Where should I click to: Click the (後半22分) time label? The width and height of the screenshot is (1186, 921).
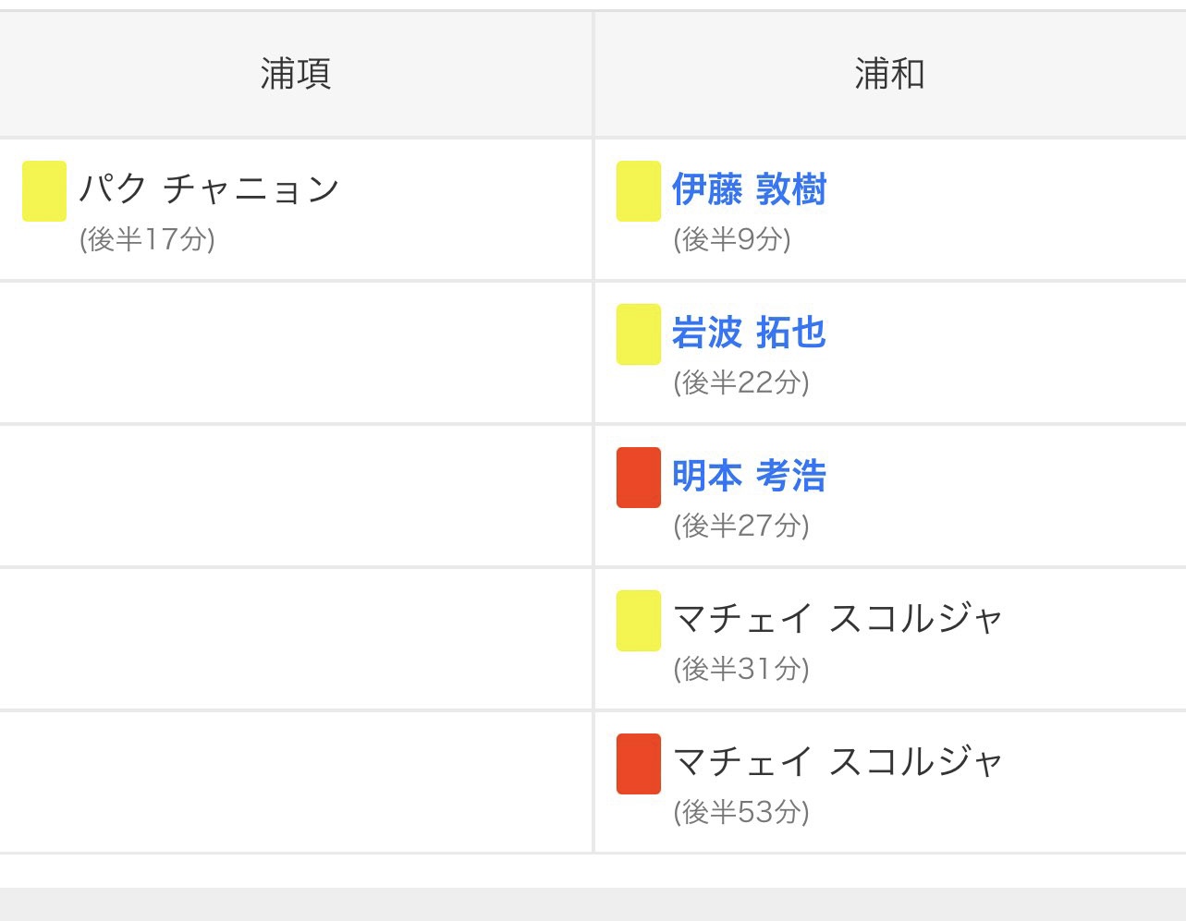741,383
